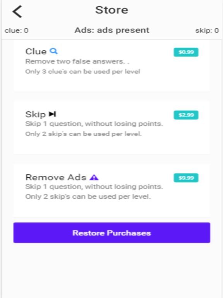Tap 'Remove two false answers' description

click(77, 61)
